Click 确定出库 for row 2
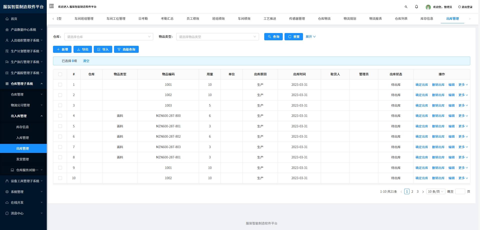The image size is (480, 230). (422, 95)
